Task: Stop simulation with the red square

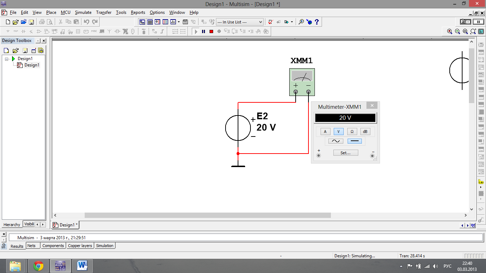Action: coord(211,31)
